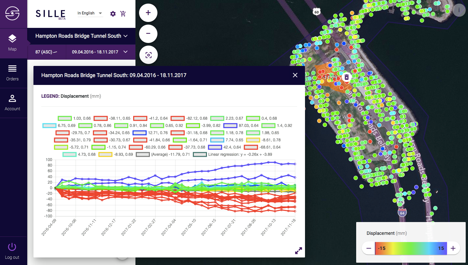Click the 2016-04-09 x-axis date label
The image size is (468, 265).
[x=49, y=227]
